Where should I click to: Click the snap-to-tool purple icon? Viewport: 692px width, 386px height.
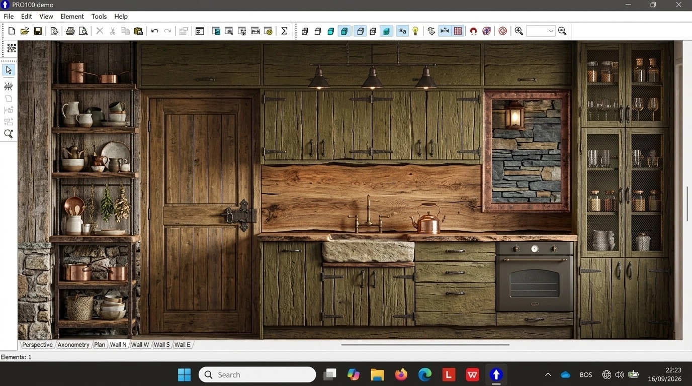[486, 31]
